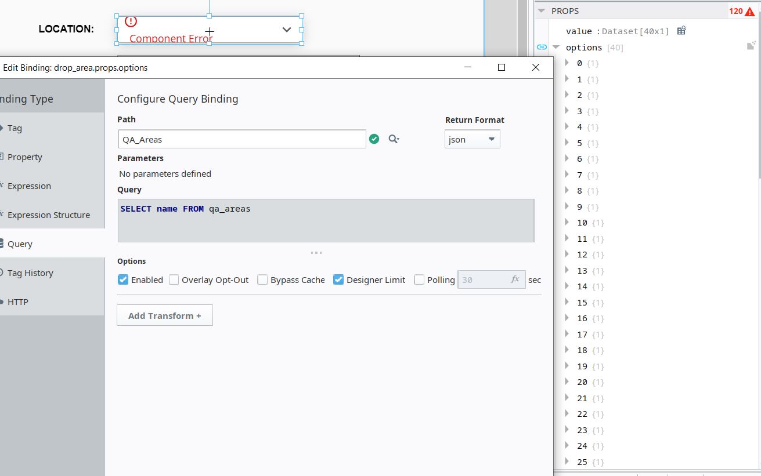Minimize the Edit Binding dialog

(x=467, y=67)
